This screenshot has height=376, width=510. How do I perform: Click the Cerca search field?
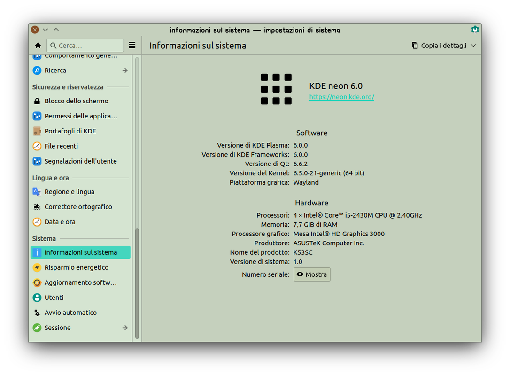tap(85, 46)
